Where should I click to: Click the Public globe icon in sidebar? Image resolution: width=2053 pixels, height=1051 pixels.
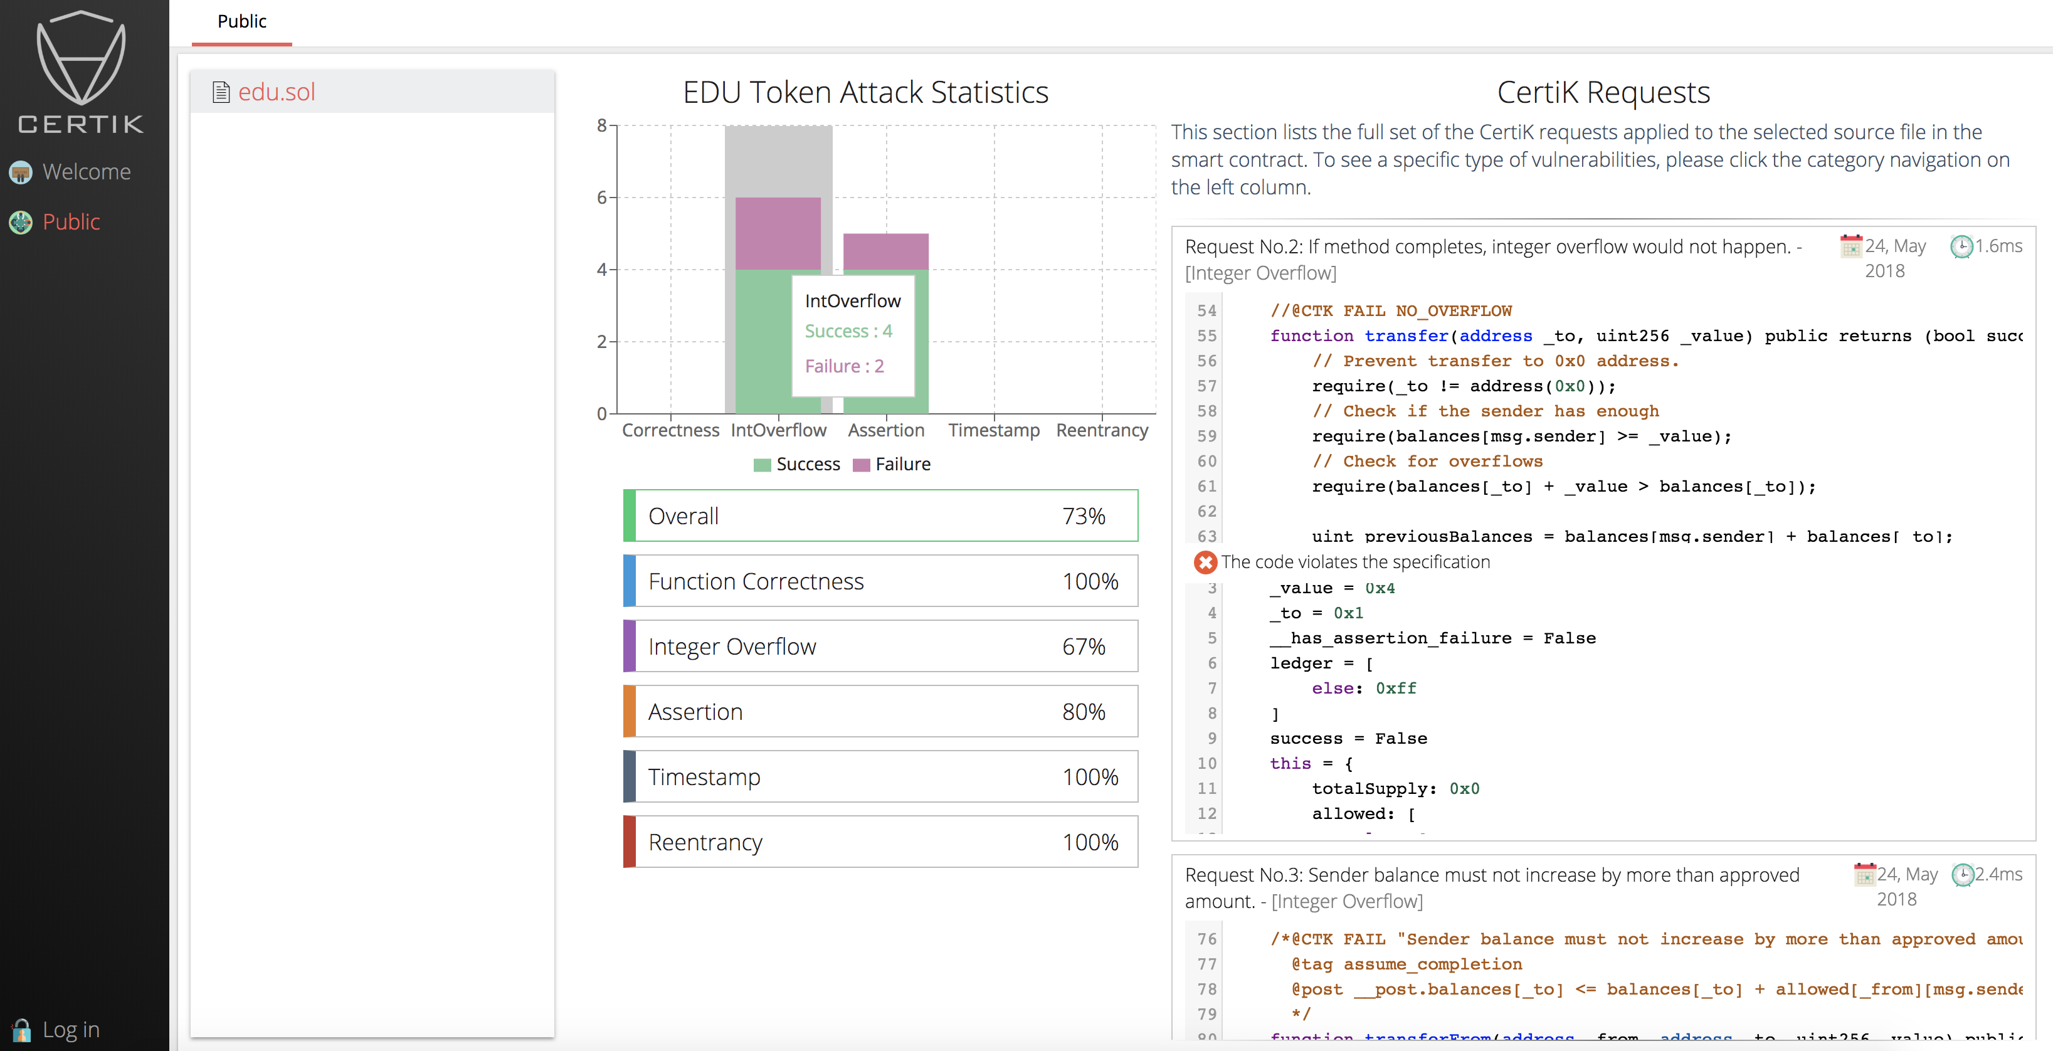pos(21,223)
